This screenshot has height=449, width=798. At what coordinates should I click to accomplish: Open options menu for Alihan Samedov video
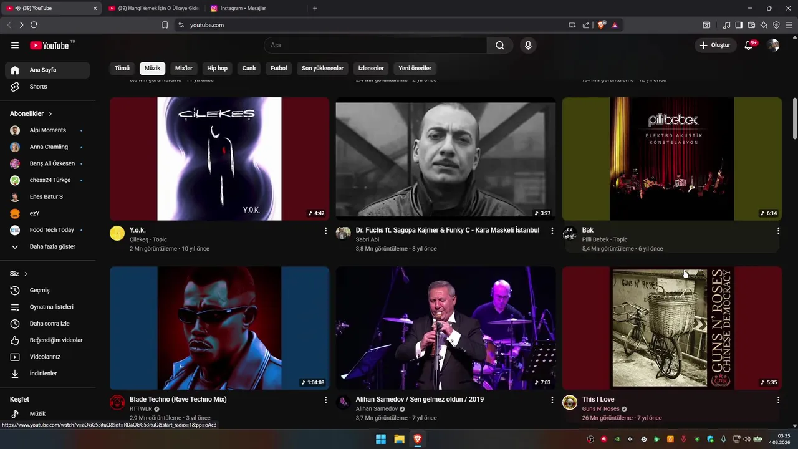pyautogui.click(x=552, y=400)
